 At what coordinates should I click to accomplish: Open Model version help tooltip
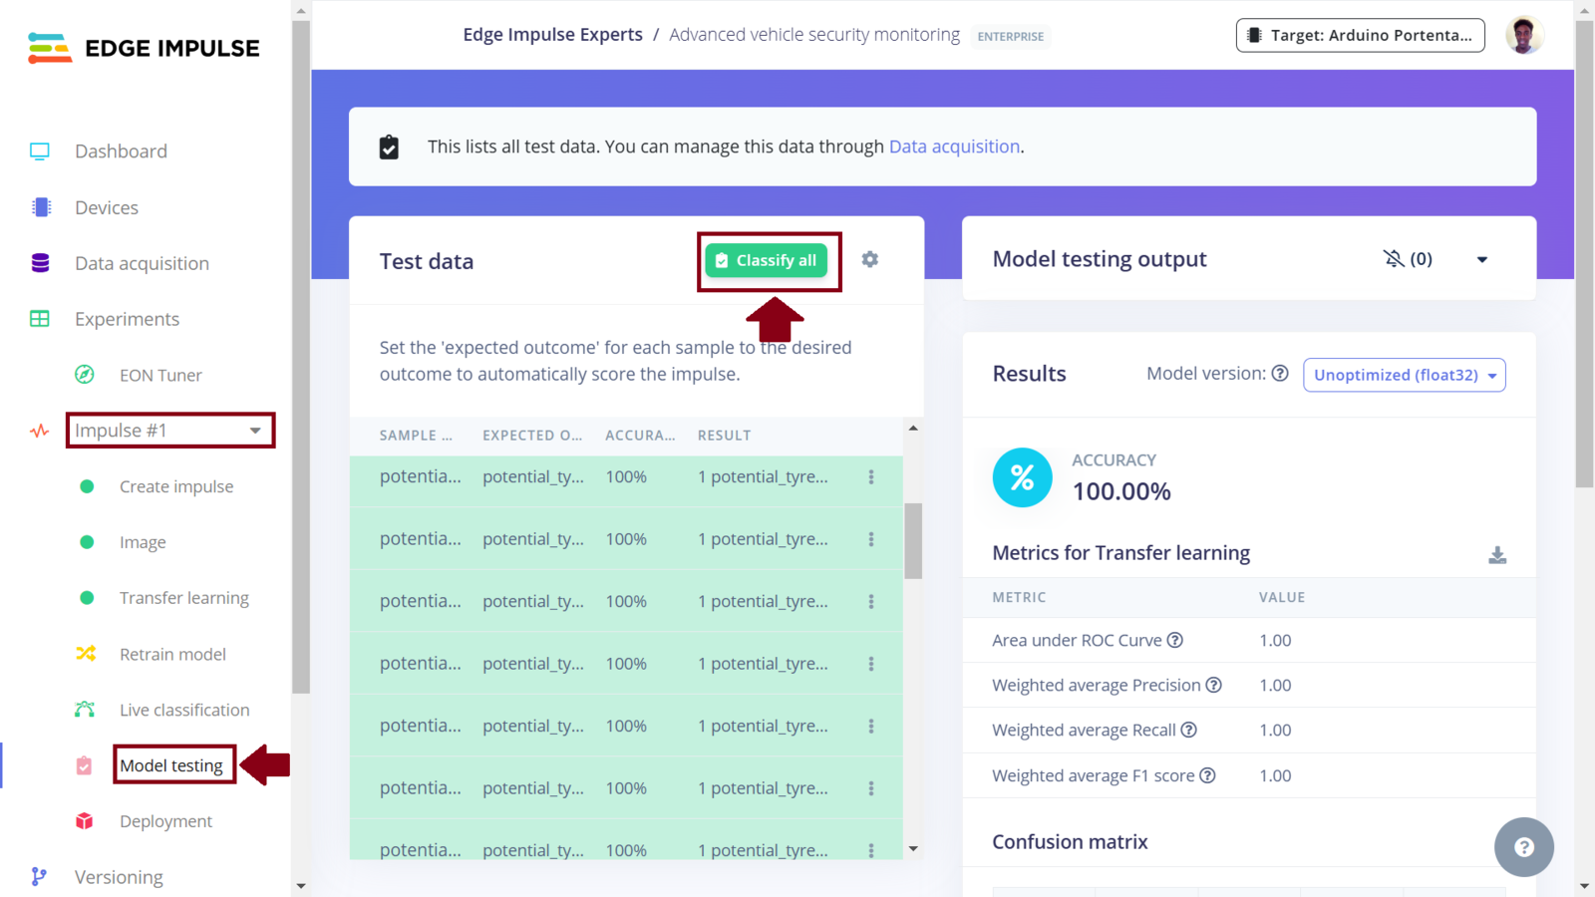tap(1280, 374)
